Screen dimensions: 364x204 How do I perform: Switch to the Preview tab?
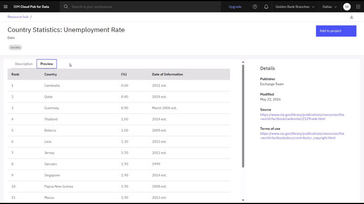coord(47,64)
